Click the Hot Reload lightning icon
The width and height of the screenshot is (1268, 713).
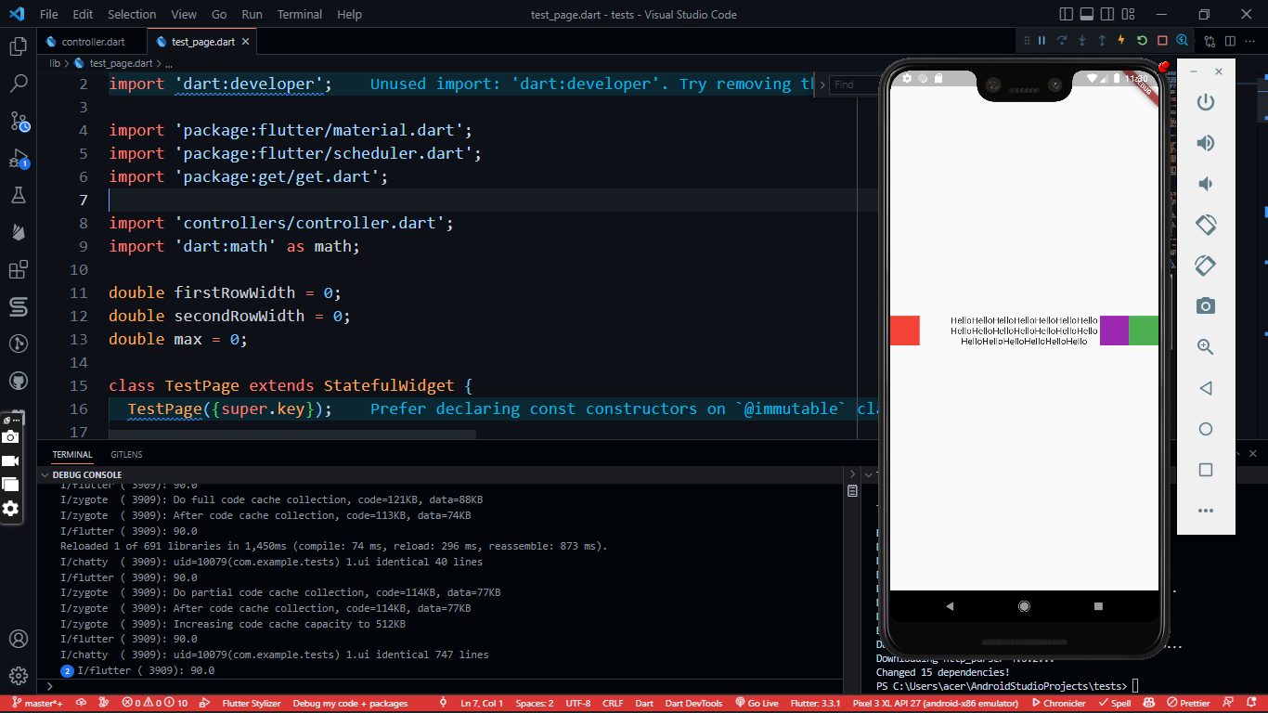(1121, 41)
